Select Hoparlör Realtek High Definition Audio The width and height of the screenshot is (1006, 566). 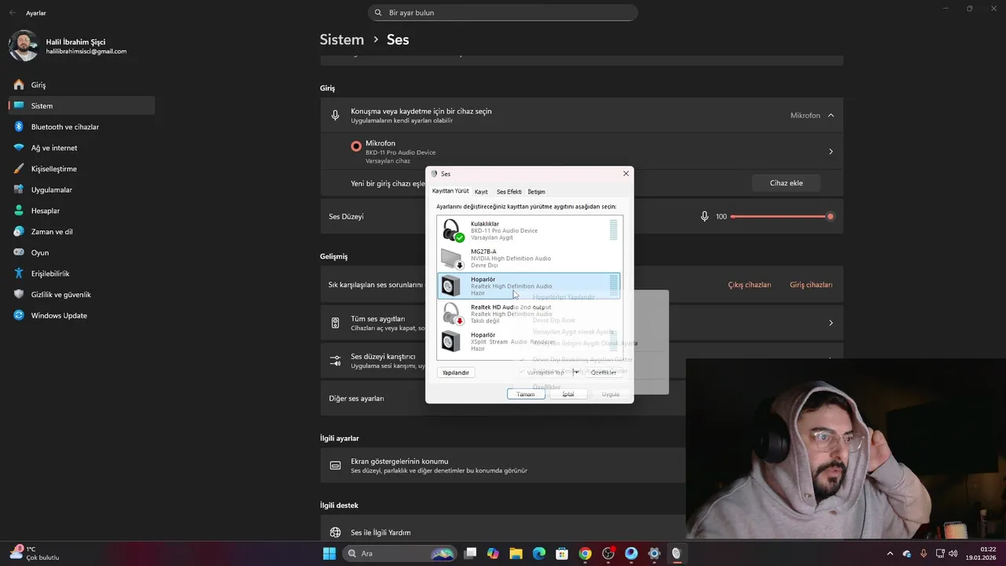click(x=528, y=286)
